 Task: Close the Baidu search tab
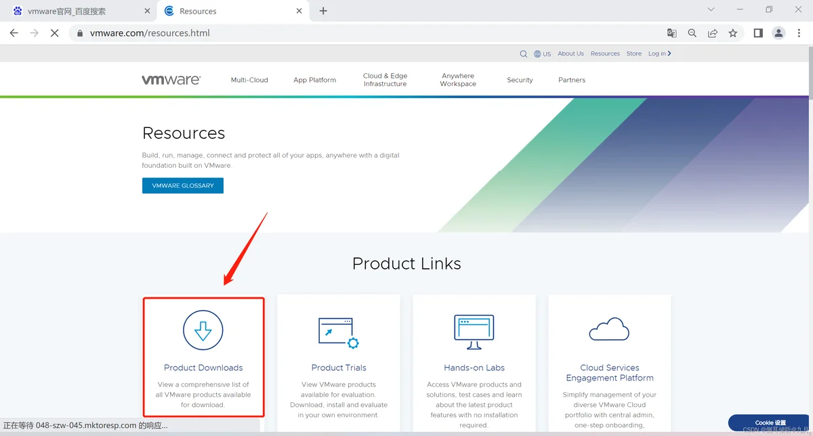[x=147, y=11]
